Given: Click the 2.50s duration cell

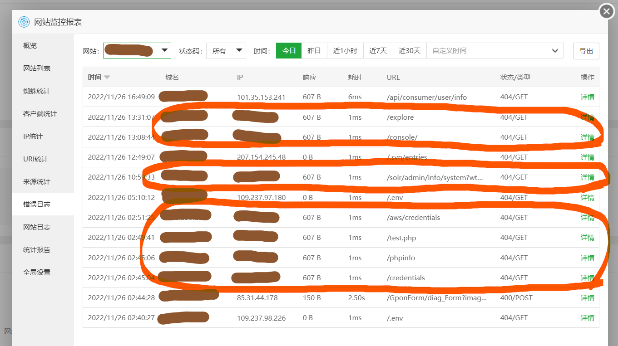Looking at the screenshot, I should pyautogui.click(x=356, y=298).
